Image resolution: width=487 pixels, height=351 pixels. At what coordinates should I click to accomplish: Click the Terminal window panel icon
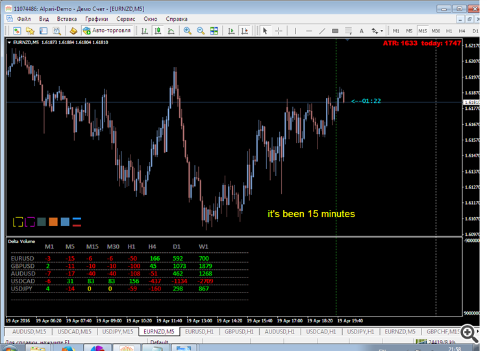point(44,31)
